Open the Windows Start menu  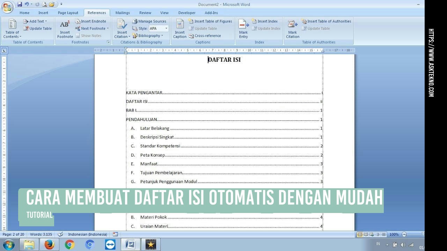click(8, 244)
